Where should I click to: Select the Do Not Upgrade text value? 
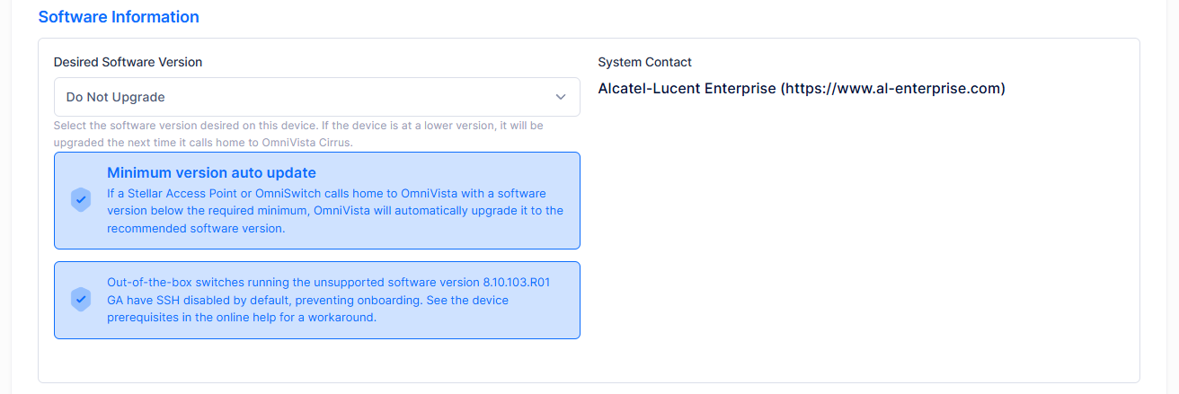coord(115,97)
